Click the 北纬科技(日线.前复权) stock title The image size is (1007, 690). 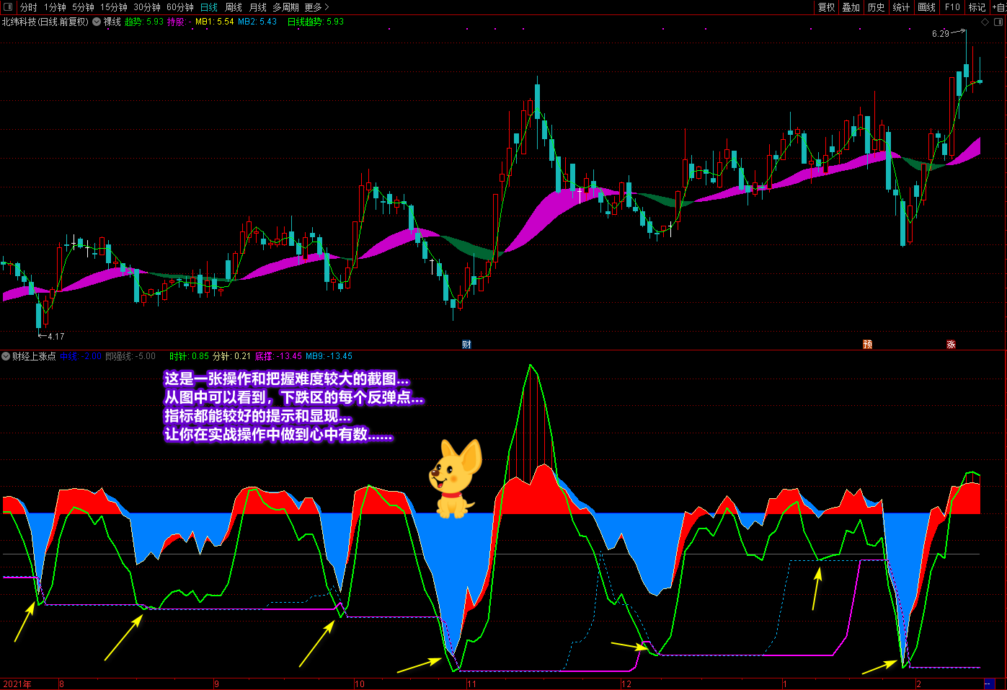point(45,22)
